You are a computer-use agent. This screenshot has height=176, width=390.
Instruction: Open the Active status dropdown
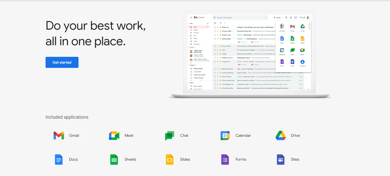(x=279, y=18)
